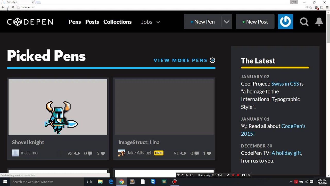Viewport: 330px width, 186px height.
Task: Open the recorder toolbar dropdown arrow
Action: pos(178,175)
